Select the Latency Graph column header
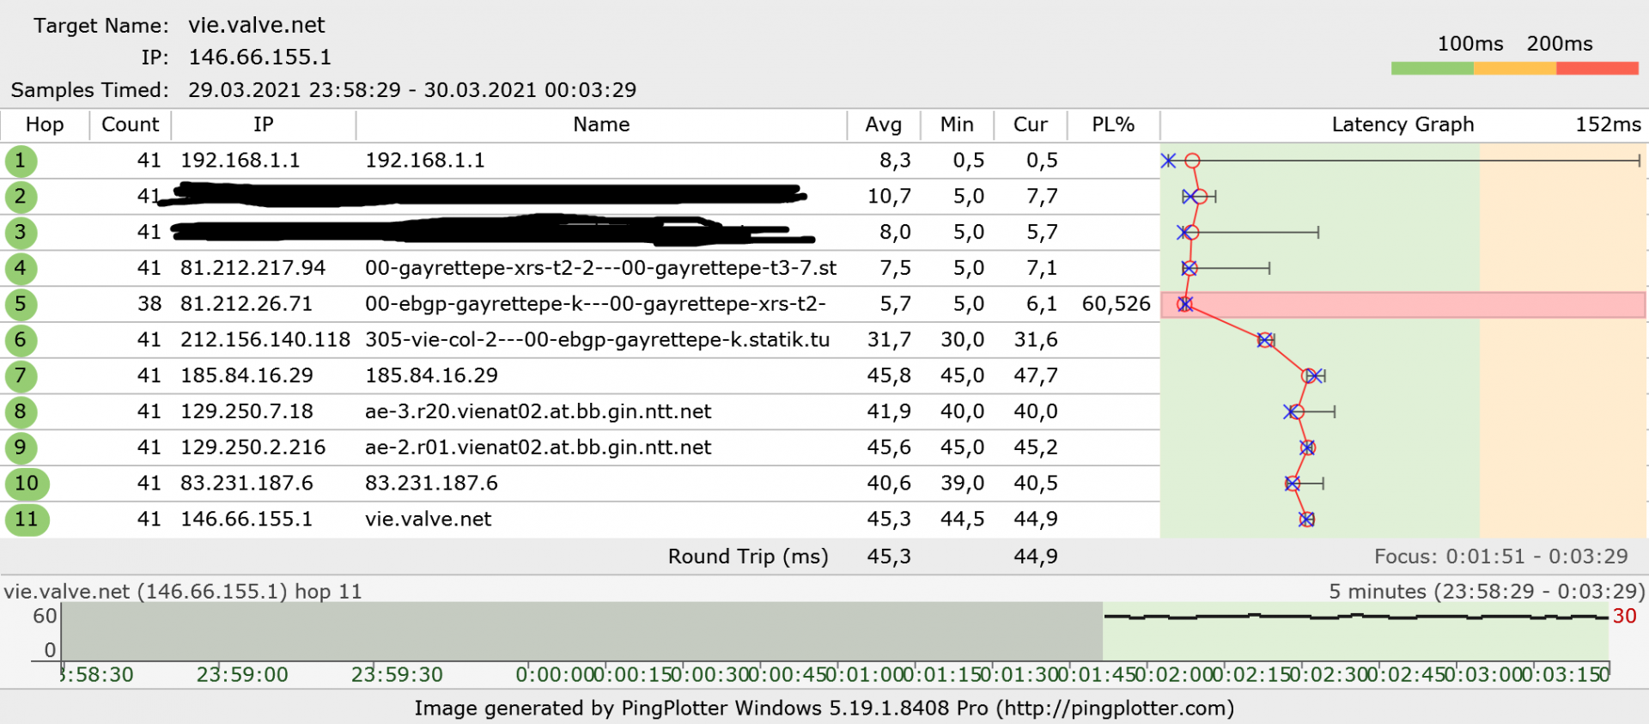Image resolution: width=1649 pixels, height=724 pixels. click(x=1403, y=125)
